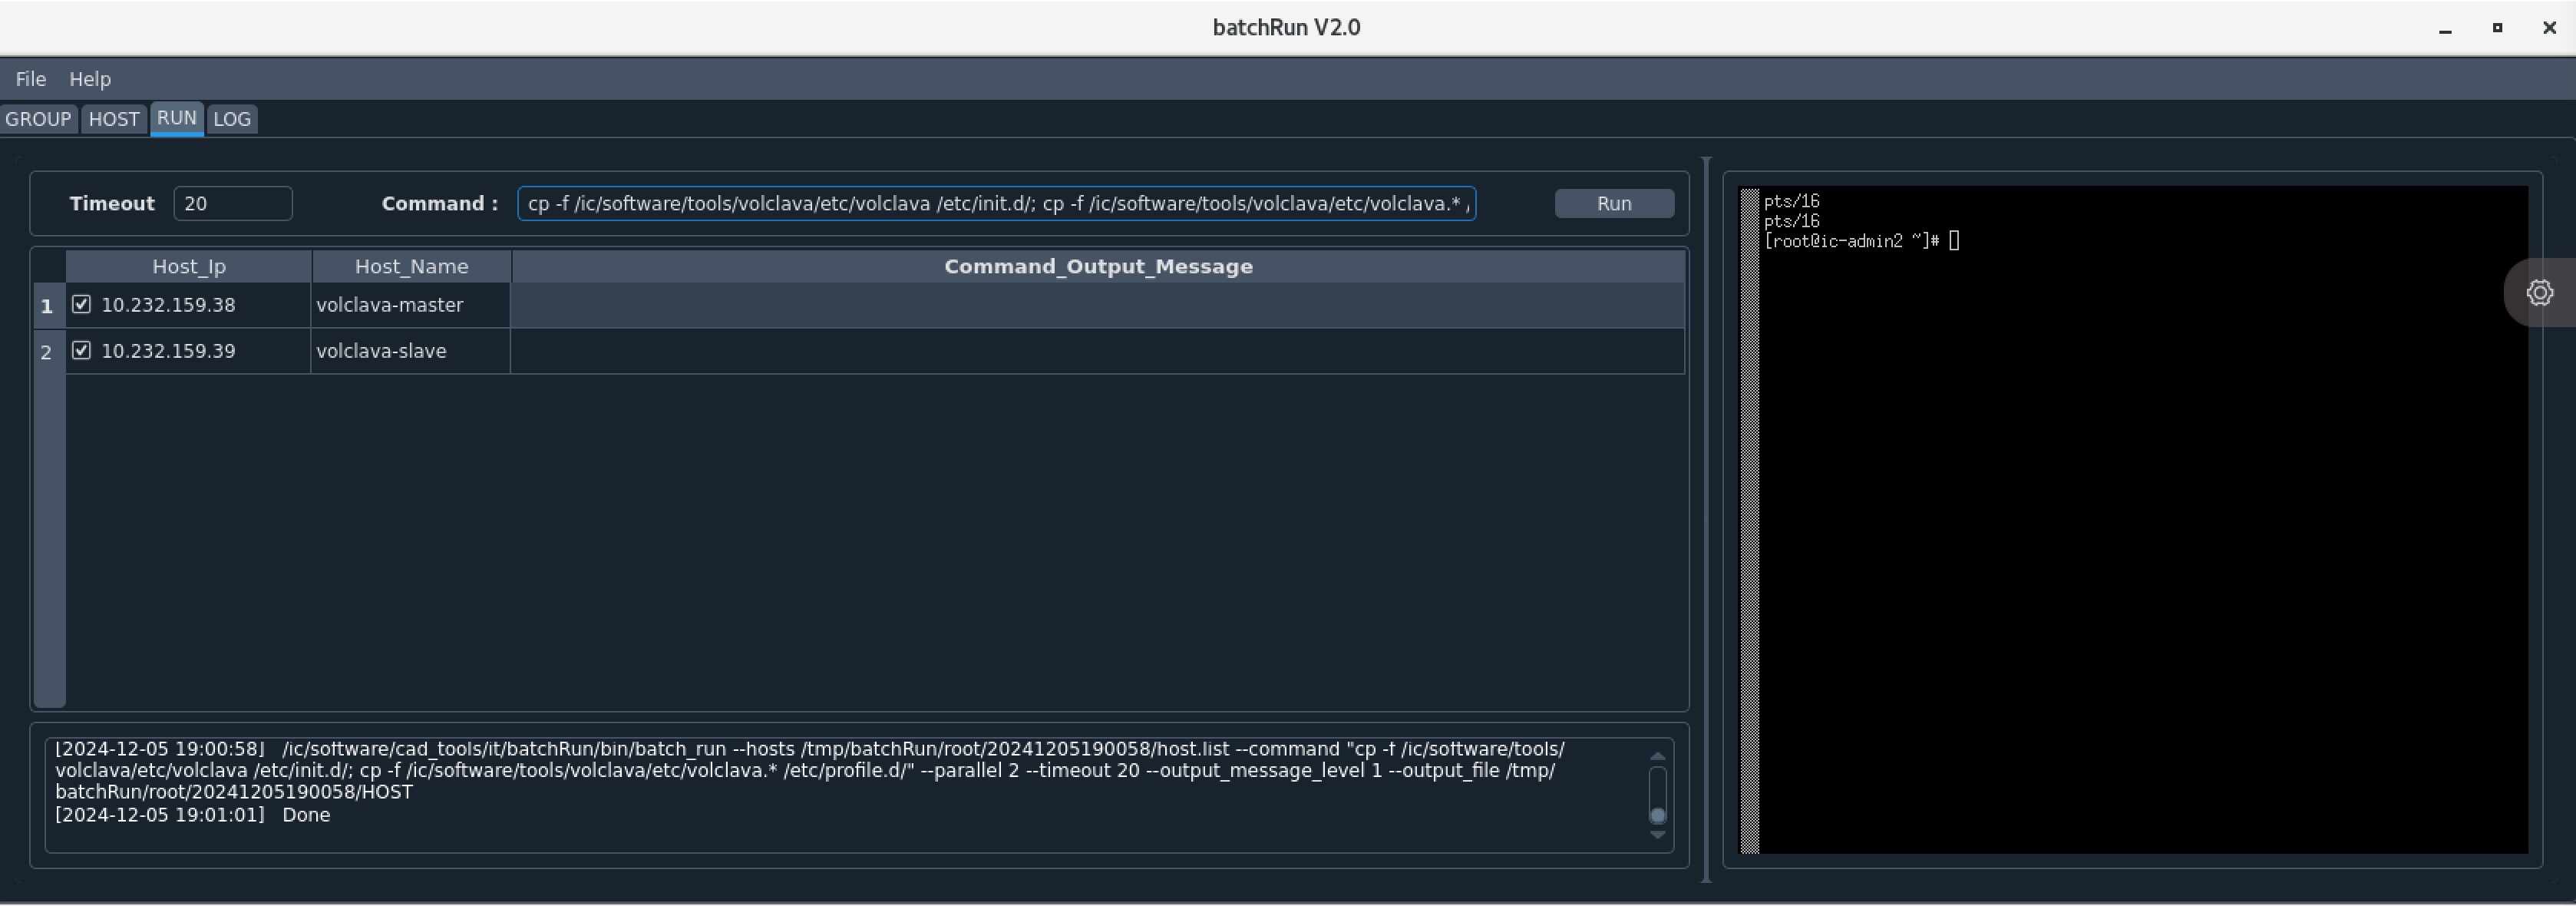
Task: Switch to the GROUP tab
Action: (38, 119)
